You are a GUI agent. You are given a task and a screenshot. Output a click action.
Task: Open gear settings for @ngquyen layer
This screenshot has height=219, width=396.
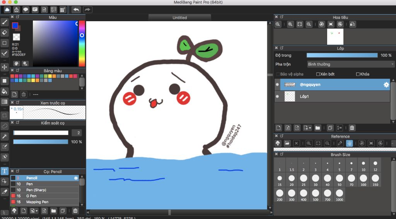pos(386,84)
